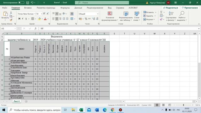Apply yellow fill color swatch

coord(39,19)
